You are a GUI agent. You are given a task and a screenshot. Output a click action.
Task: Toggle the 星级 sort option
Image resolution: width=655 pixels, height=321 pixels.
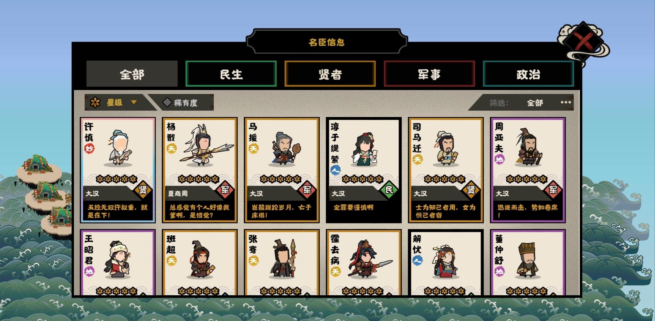(x=115, y=102)
